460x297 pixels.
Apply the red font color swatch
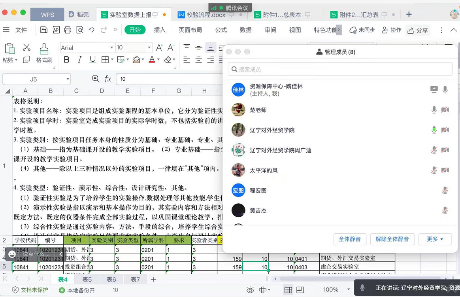152,60
